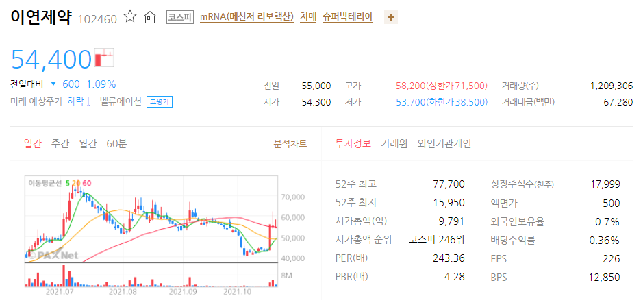The width and height of the screenshot is (643, 307).
Task: Click the high price 58,200(상한가71,500)
Action: coord(442,86)
